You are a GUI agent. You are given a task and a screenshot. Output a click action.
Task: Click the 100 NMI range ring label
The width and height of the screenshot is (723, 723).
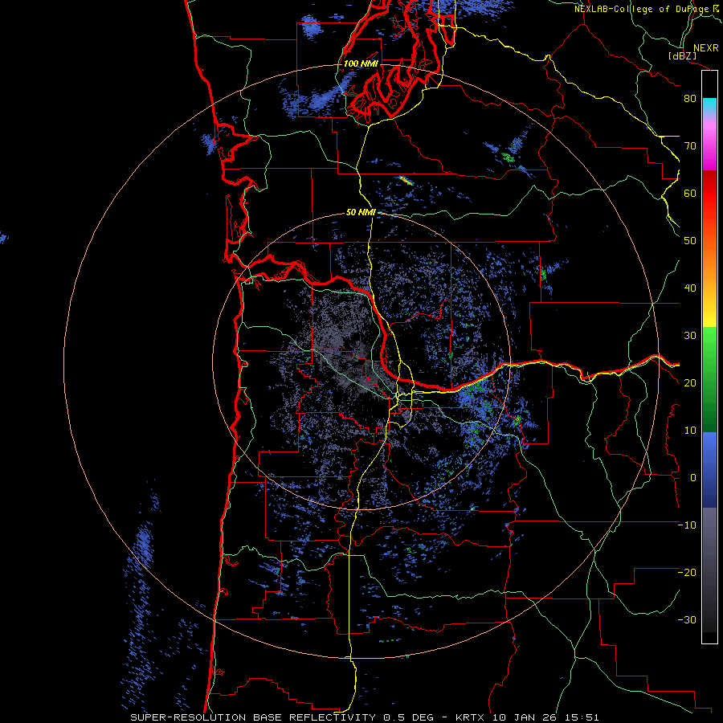[361, 63]
